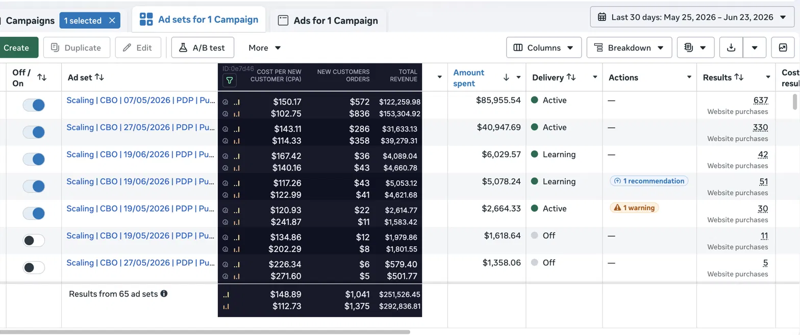Screen dimensions: 800x335
Task: Open the 19/06/2026 ad set with 42 results
Action: point(140,154)
